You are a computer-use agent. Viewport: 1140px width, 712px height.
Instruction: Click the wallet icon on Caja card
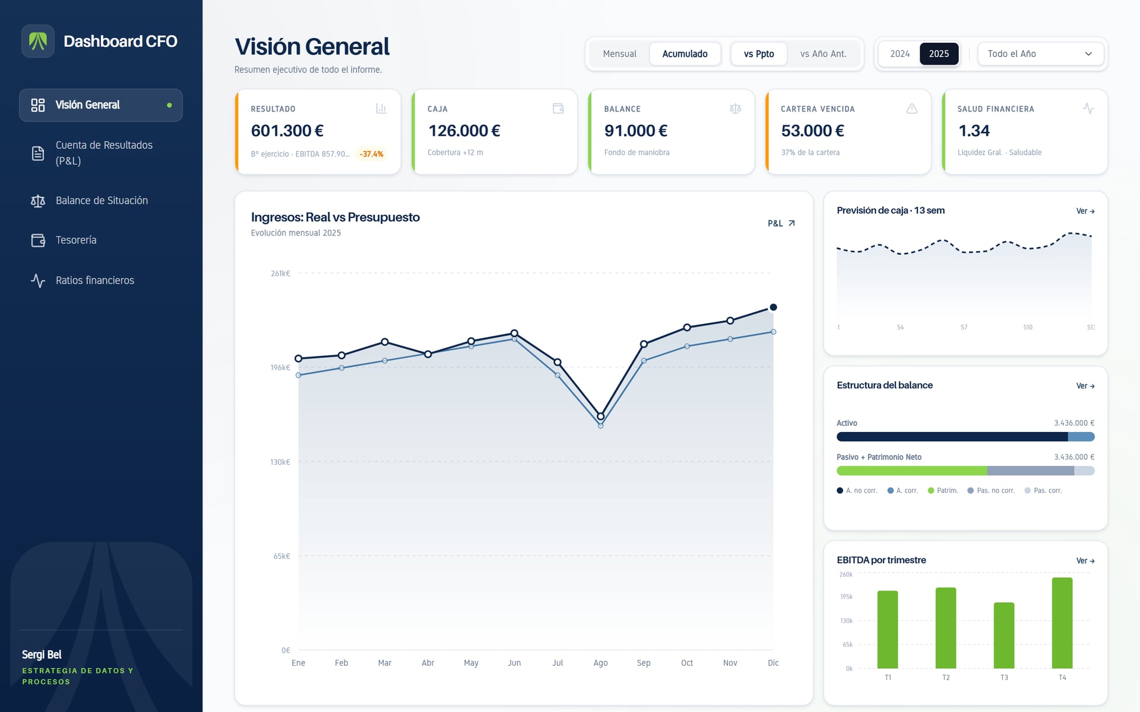pos(558,109)
